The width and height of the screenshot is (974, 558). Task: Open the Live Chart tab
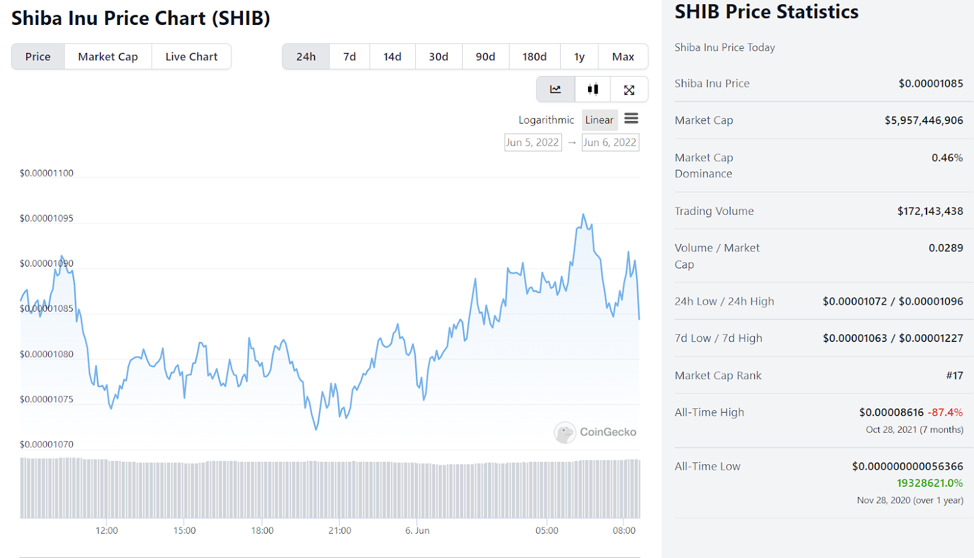(191, 57)
